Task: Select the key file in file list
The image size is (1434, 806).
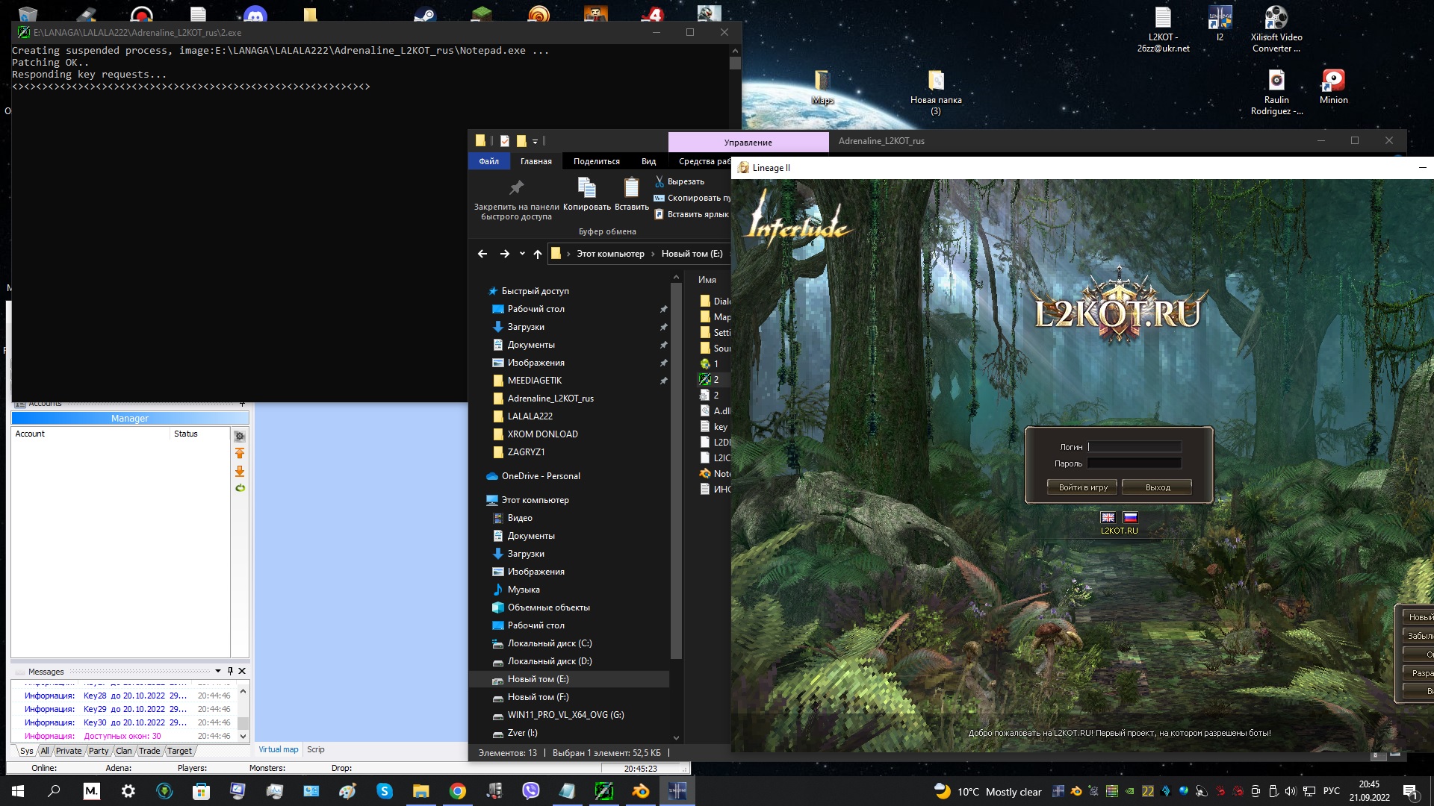Action: (x=715, y=427)
